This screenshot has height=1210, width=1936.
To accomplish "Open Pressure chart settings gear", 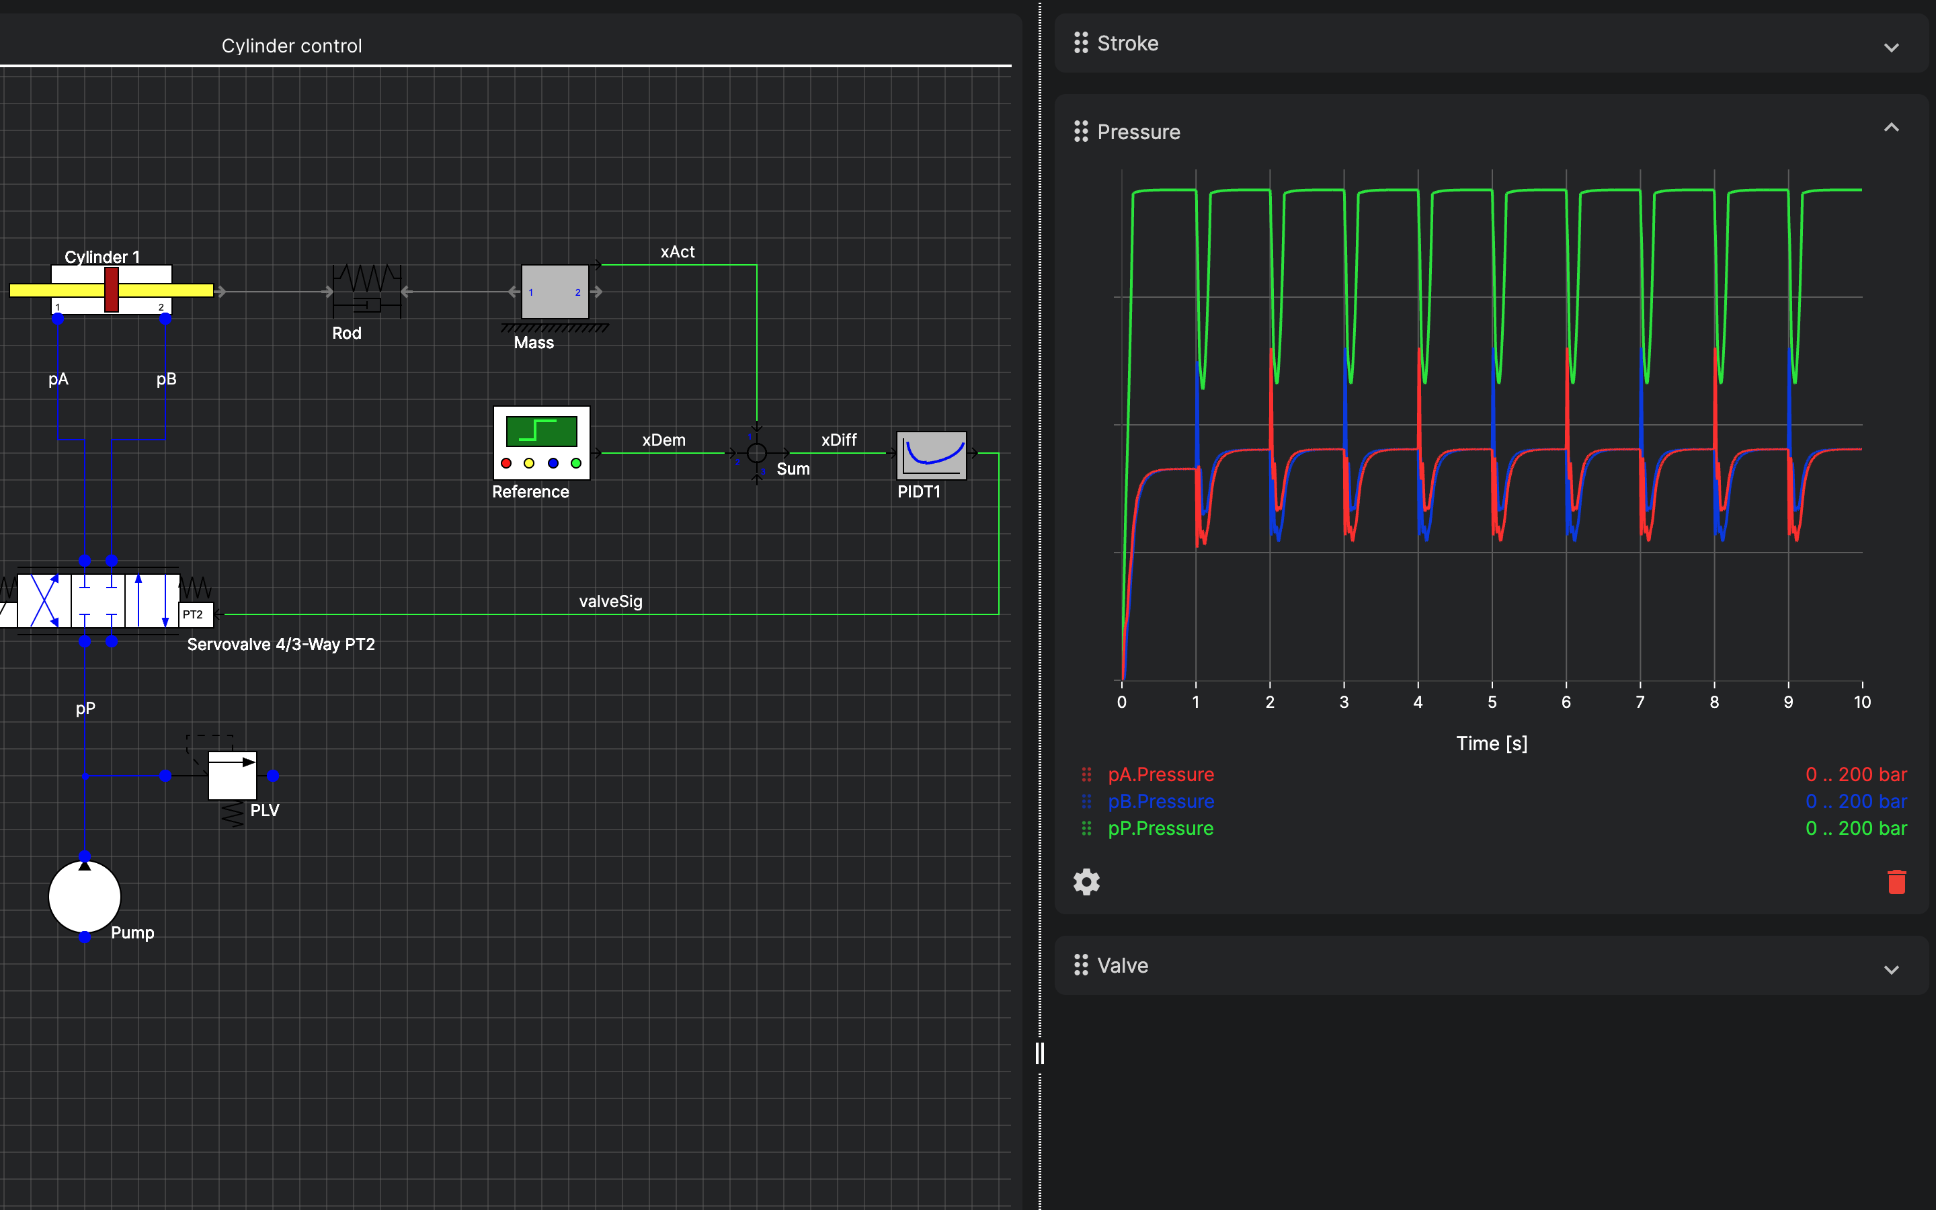I will click(x=1086, y=882).
